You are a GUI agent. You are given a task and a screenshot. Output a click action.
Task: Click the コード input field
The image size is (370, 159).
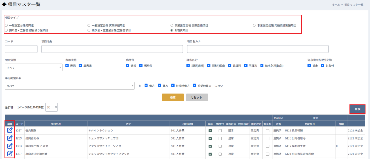[x=21, y=49]
